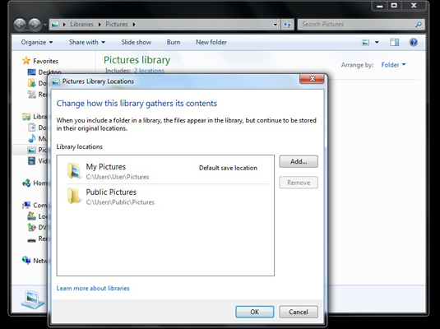The image size is (440, 329).
Task: Click the Add... button in dialog
Action: [299, 161]
